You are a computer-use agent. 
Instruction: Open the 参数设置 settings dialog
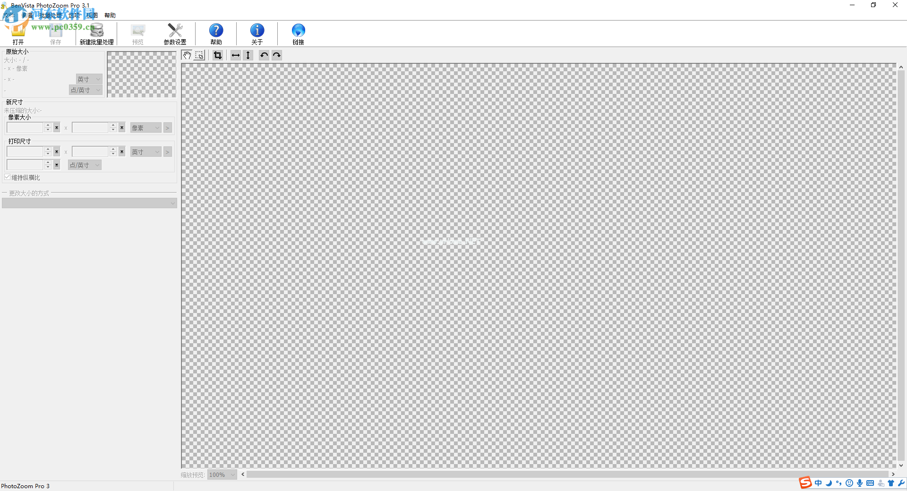click(174, 33)
